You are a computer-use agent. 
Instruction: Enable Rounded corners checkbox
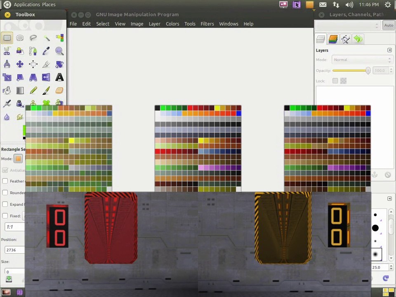click(x=5, y=193)
